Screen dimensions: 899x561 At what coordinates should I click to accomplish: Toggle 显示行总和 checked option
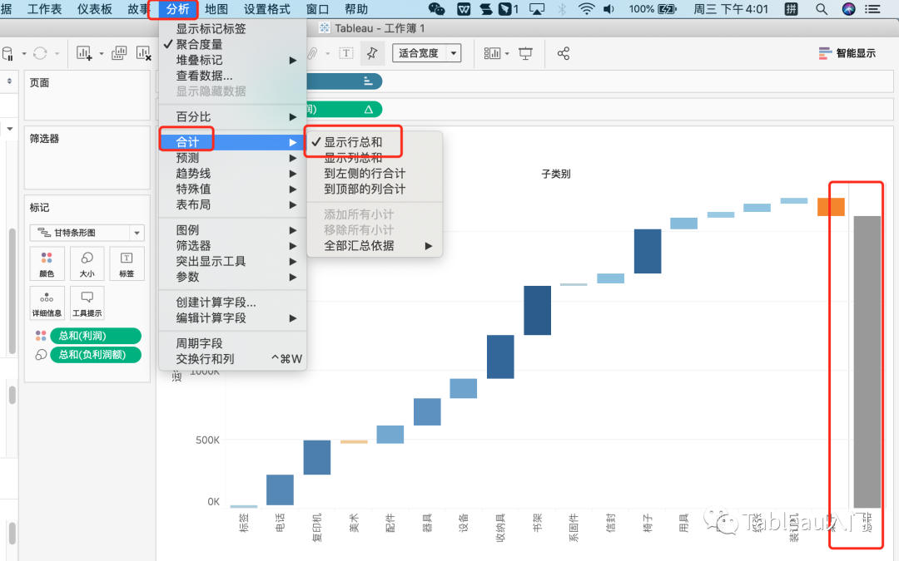(x=375, y=142)
